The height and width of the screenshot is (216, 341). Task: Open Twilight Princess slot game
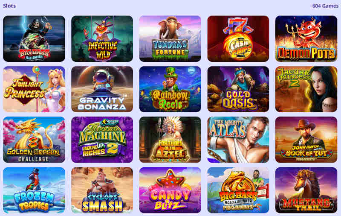tap(34, 89)
